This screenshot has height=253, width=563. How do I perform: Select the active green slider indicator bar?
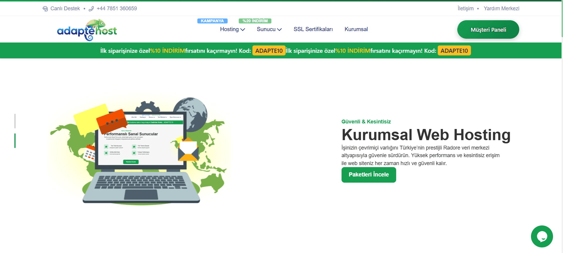[15, 141]
